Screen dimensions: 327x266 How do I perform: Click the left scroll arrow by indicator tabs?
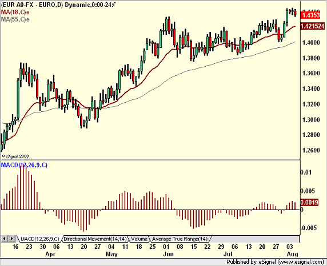[x=5, y=239]
